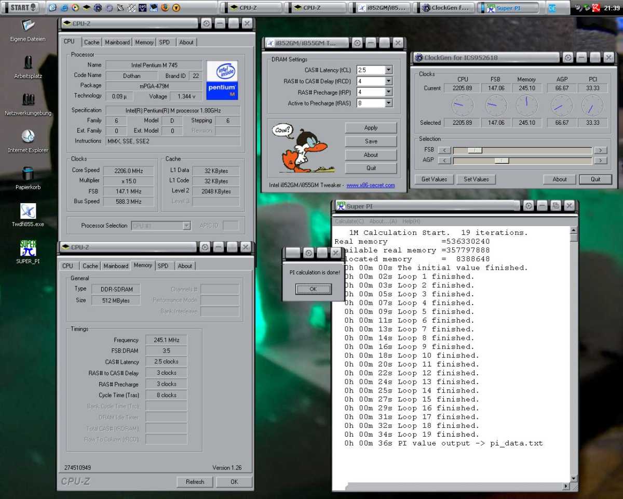Screen dimensions: 623x499
Task: Click the 21:39 clock in tray
Action: tap(612, 8)
